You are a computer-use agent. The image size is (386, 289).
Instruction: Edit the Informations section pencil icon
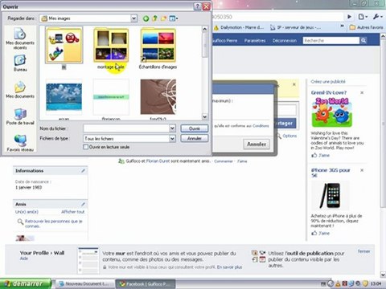click(x=83, y=171)
